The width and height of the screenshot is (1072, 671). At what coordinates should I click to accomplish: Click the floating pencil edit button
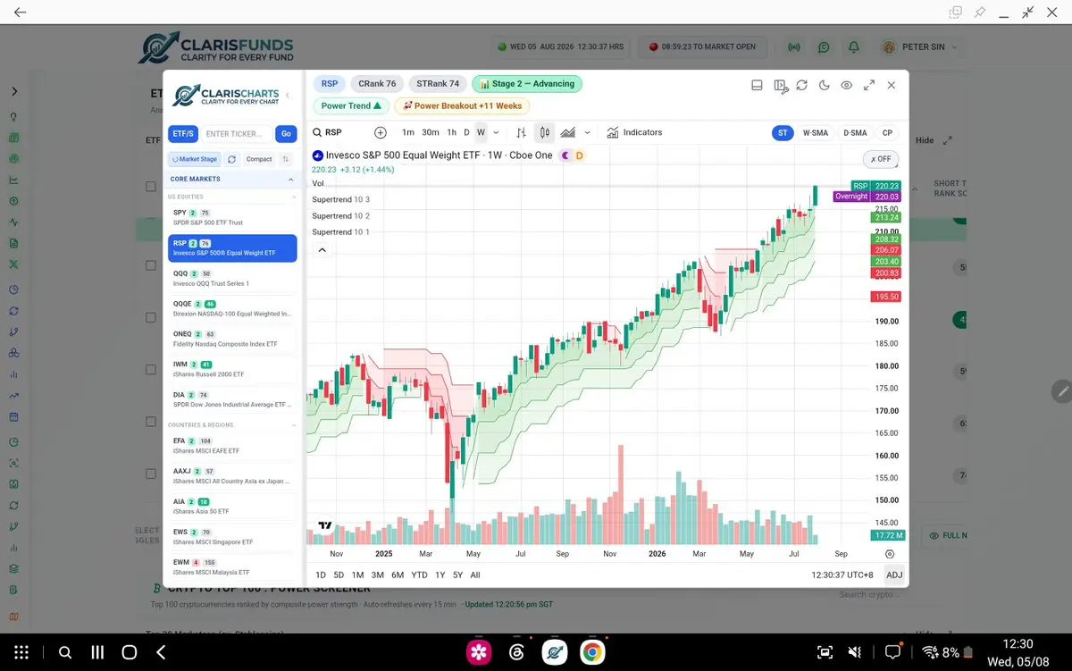point(1061,391)
